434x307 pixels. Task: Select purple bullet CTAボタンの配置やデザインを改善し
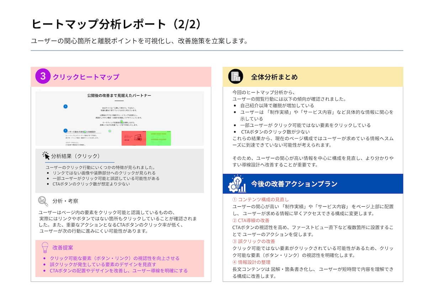click(x=119, y=271)
